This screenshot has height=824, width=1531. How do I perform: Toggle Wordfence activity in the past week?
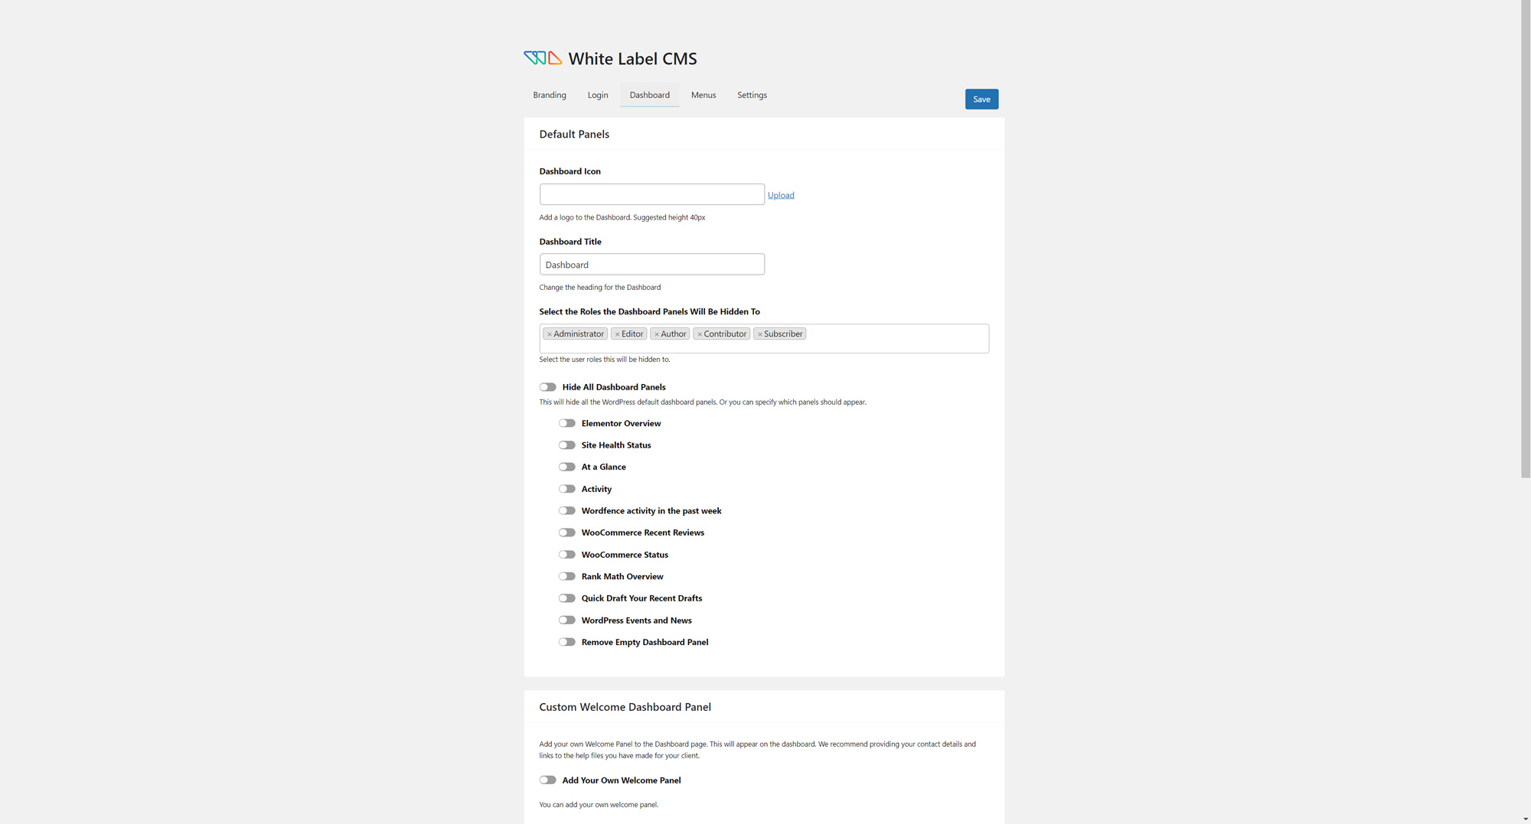coord(566,511)
